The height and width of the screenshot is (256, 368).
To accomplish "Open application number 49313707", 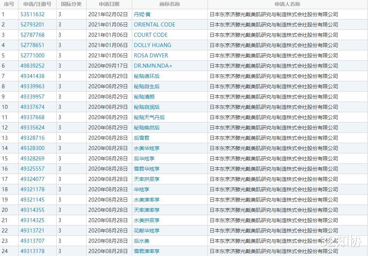I will pyautogui.click(x=32, y=241).
